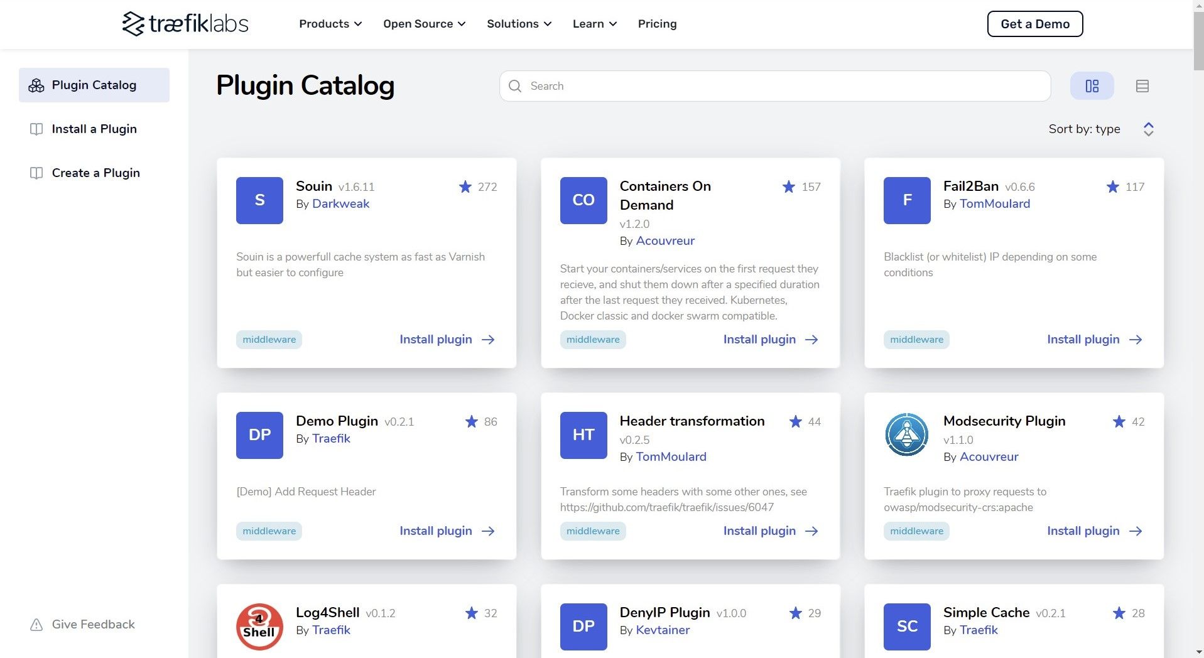Click the Log4Shell plugin logo
1204x658 pixels.
(x=259, y=627)
